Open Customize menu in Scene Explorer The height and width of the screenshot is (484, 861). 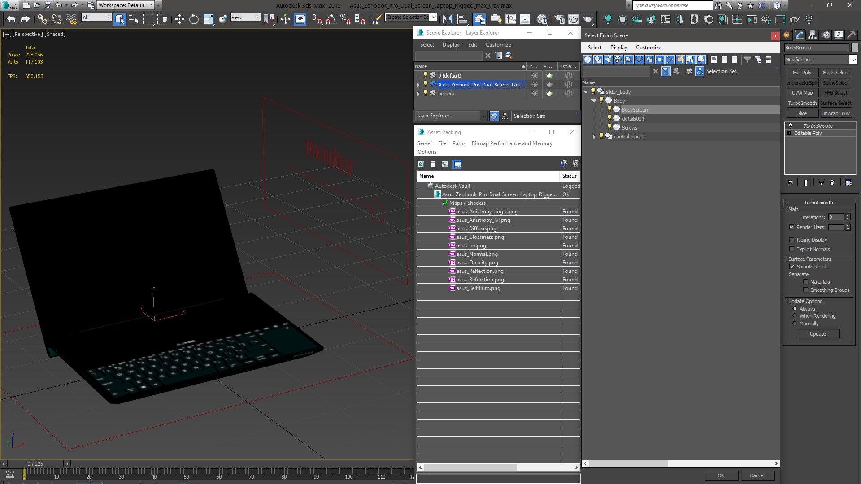[x=498, y=45]
